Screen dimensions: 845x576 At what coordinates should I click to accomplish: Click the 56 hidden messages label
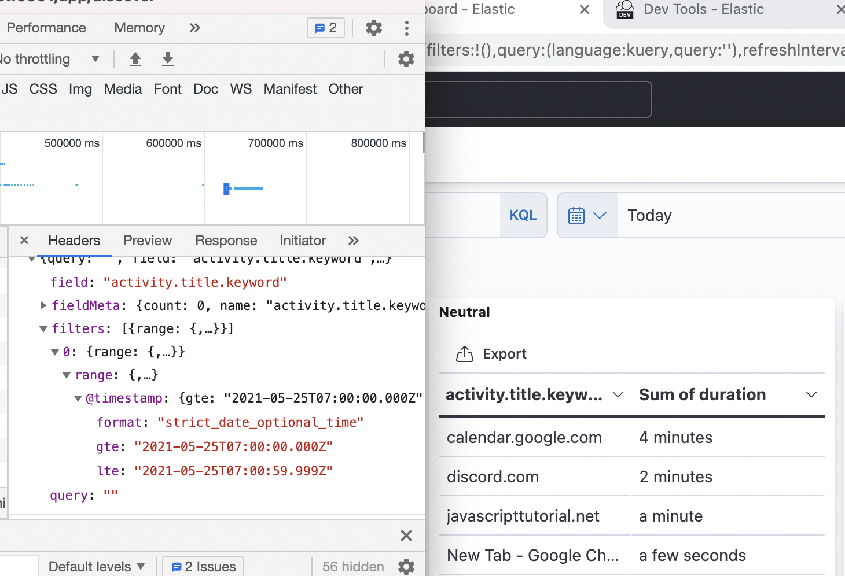[x=353, y=567]
